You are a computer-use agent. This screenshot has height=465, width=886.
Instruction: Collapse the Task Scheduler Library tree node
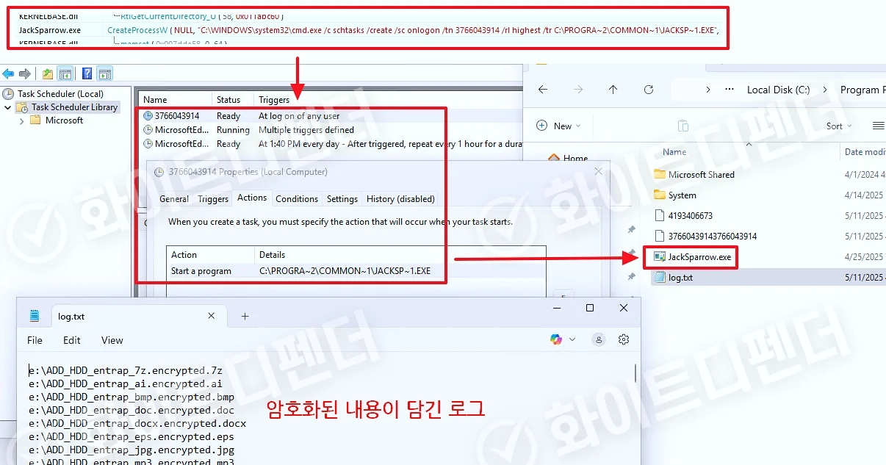[7, 107]
